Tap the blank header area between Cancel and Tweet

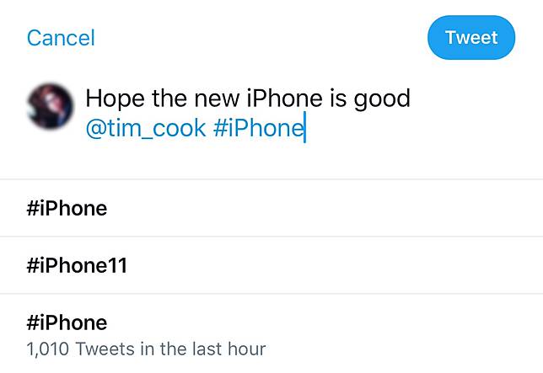coord(261,38)
